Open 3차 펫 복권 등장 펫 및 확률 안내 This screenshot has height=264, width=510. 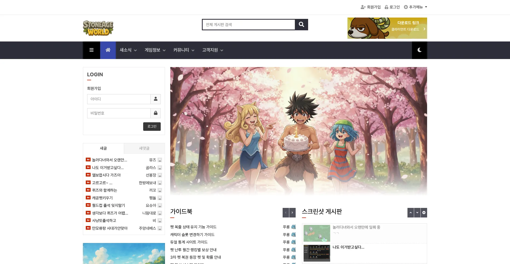pyautogui.click(x=195, y=257)
